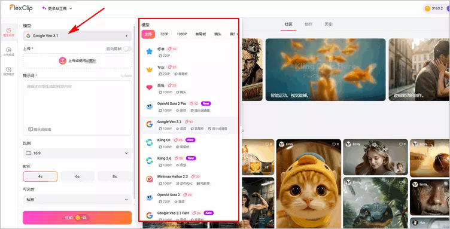Select the 6s duration option
This screenshot has height=229, width=450.
pos(77,176)
